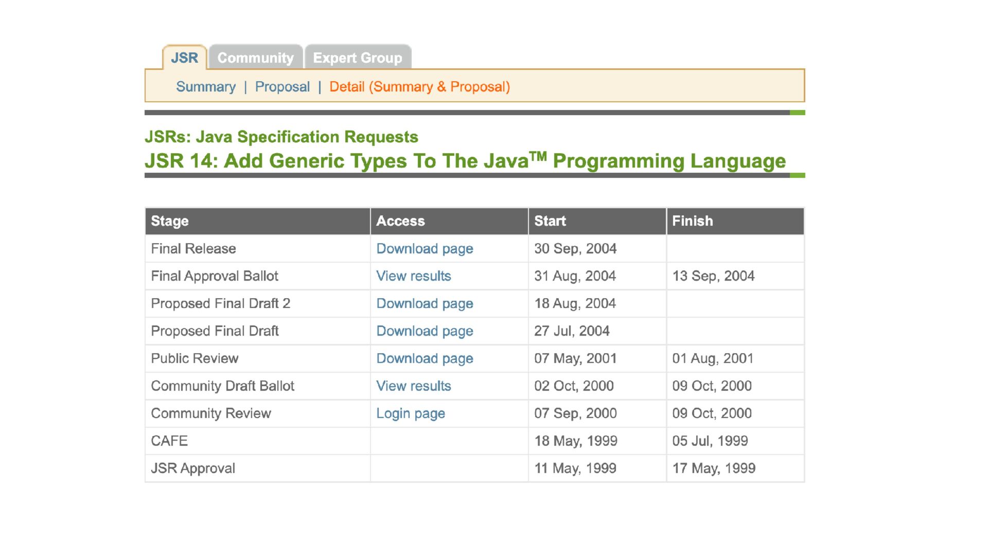Screen dimensions: 988x555
Task: Click the Finish column header
Action: pyautogui.click(x=692, y=221)
